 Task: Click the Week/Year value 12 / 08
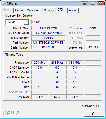(x=93, y=47)
